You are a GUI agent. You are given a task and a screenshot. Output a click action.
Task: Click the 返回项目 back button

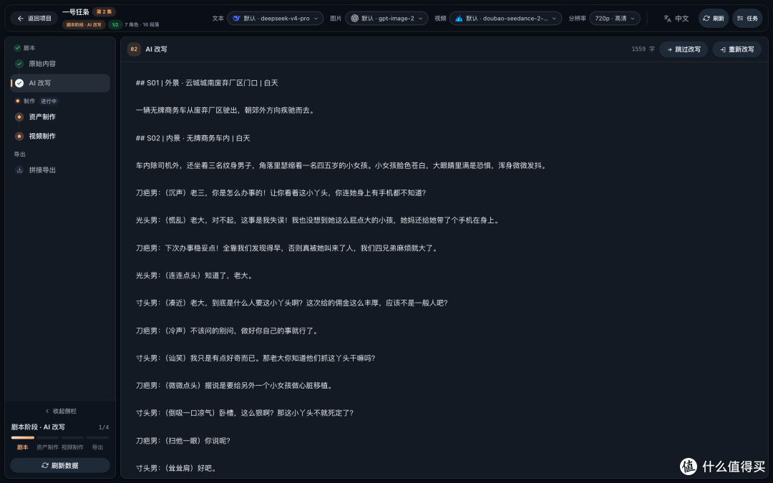click(34, 18)
